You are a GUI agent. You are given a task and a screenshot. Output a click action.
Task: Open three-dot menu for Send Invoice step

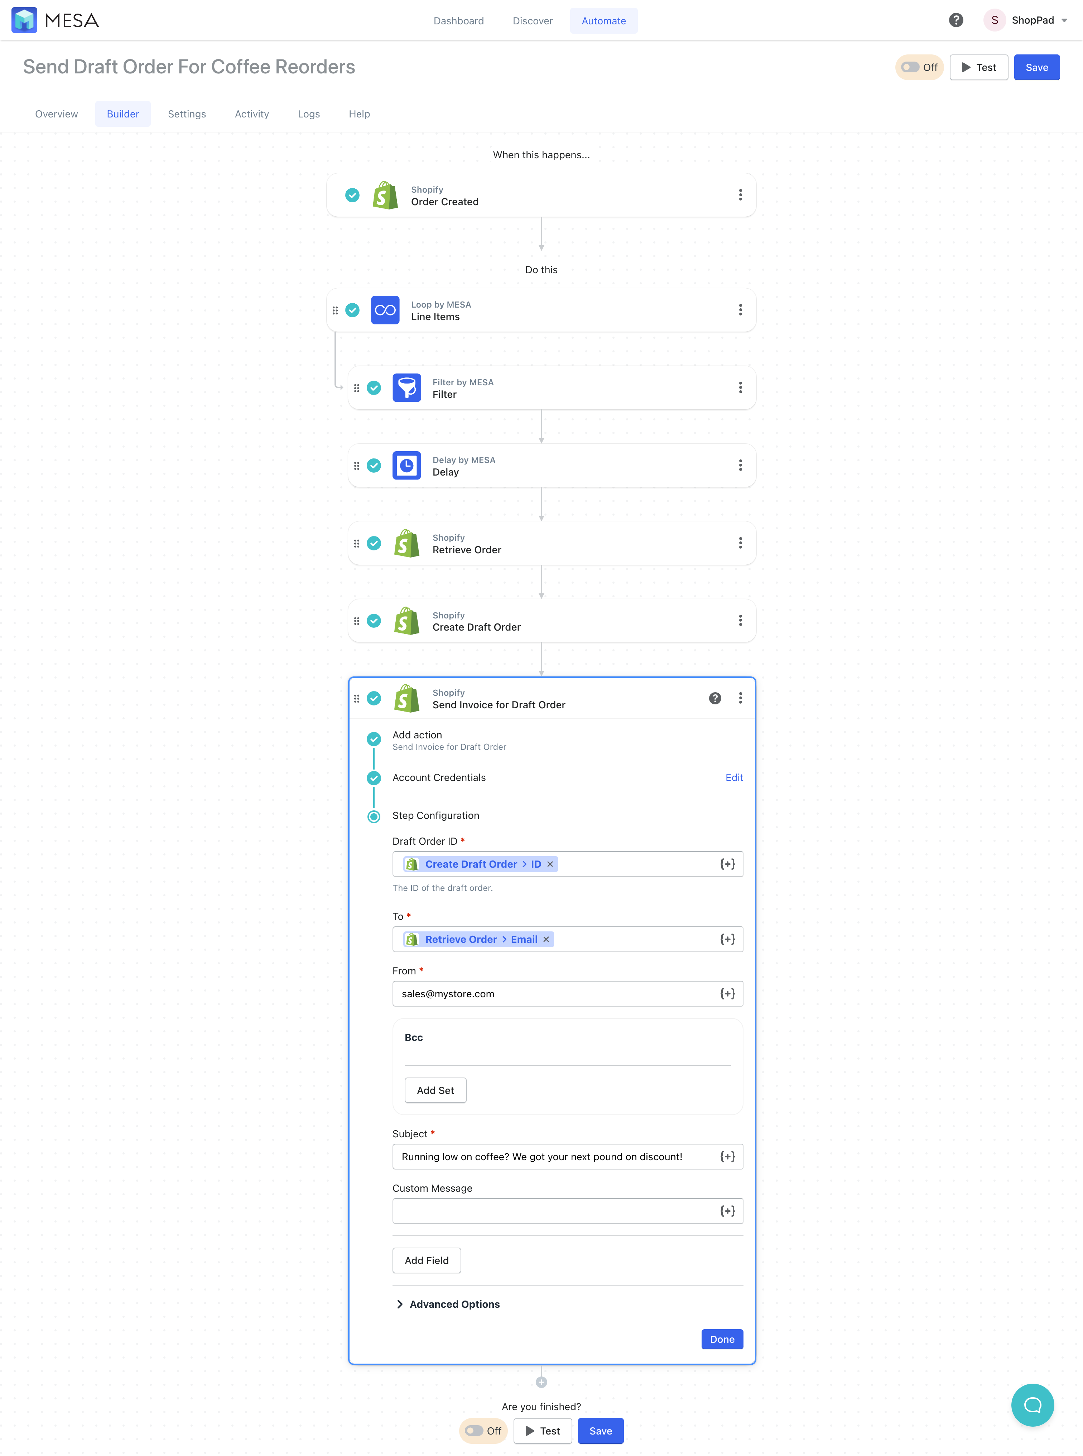point(740,698)
